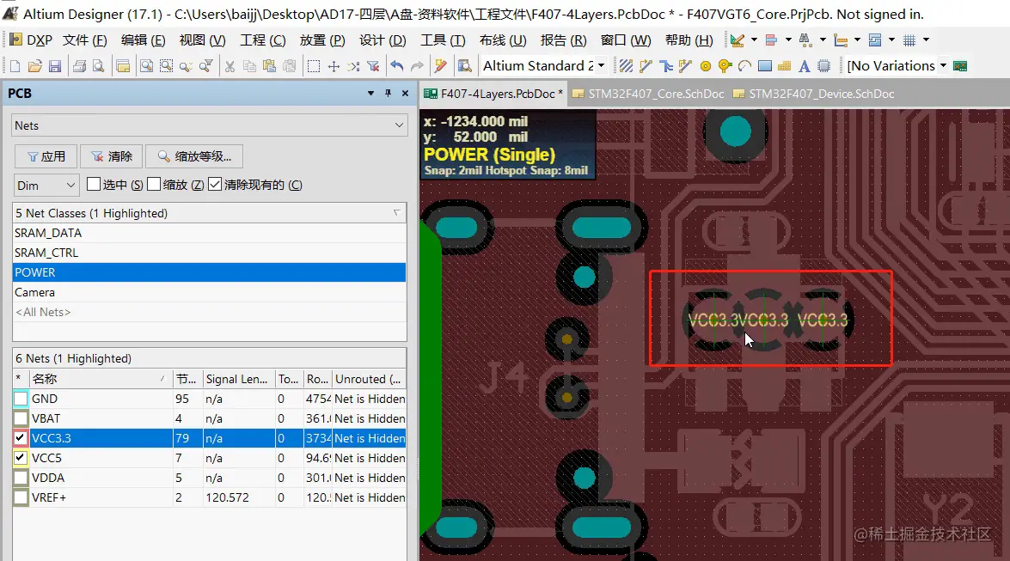
Task: Select the Place Pad tool
Action: pos(706,65)
